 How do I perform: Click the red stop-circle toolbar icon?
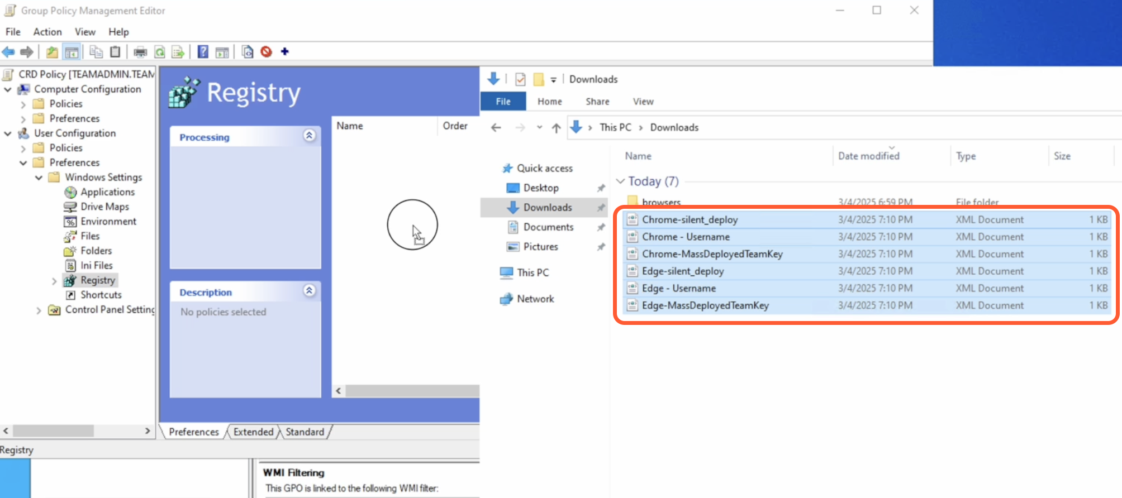coord(267,52)
